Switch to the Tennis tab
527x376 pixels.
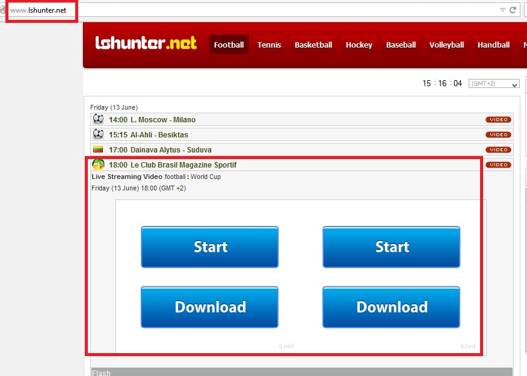(x=269, y=45)
